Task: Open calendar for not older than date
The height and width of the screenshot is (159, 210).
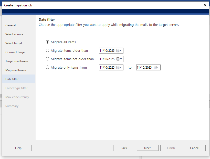Action: [x=119, y=59]
